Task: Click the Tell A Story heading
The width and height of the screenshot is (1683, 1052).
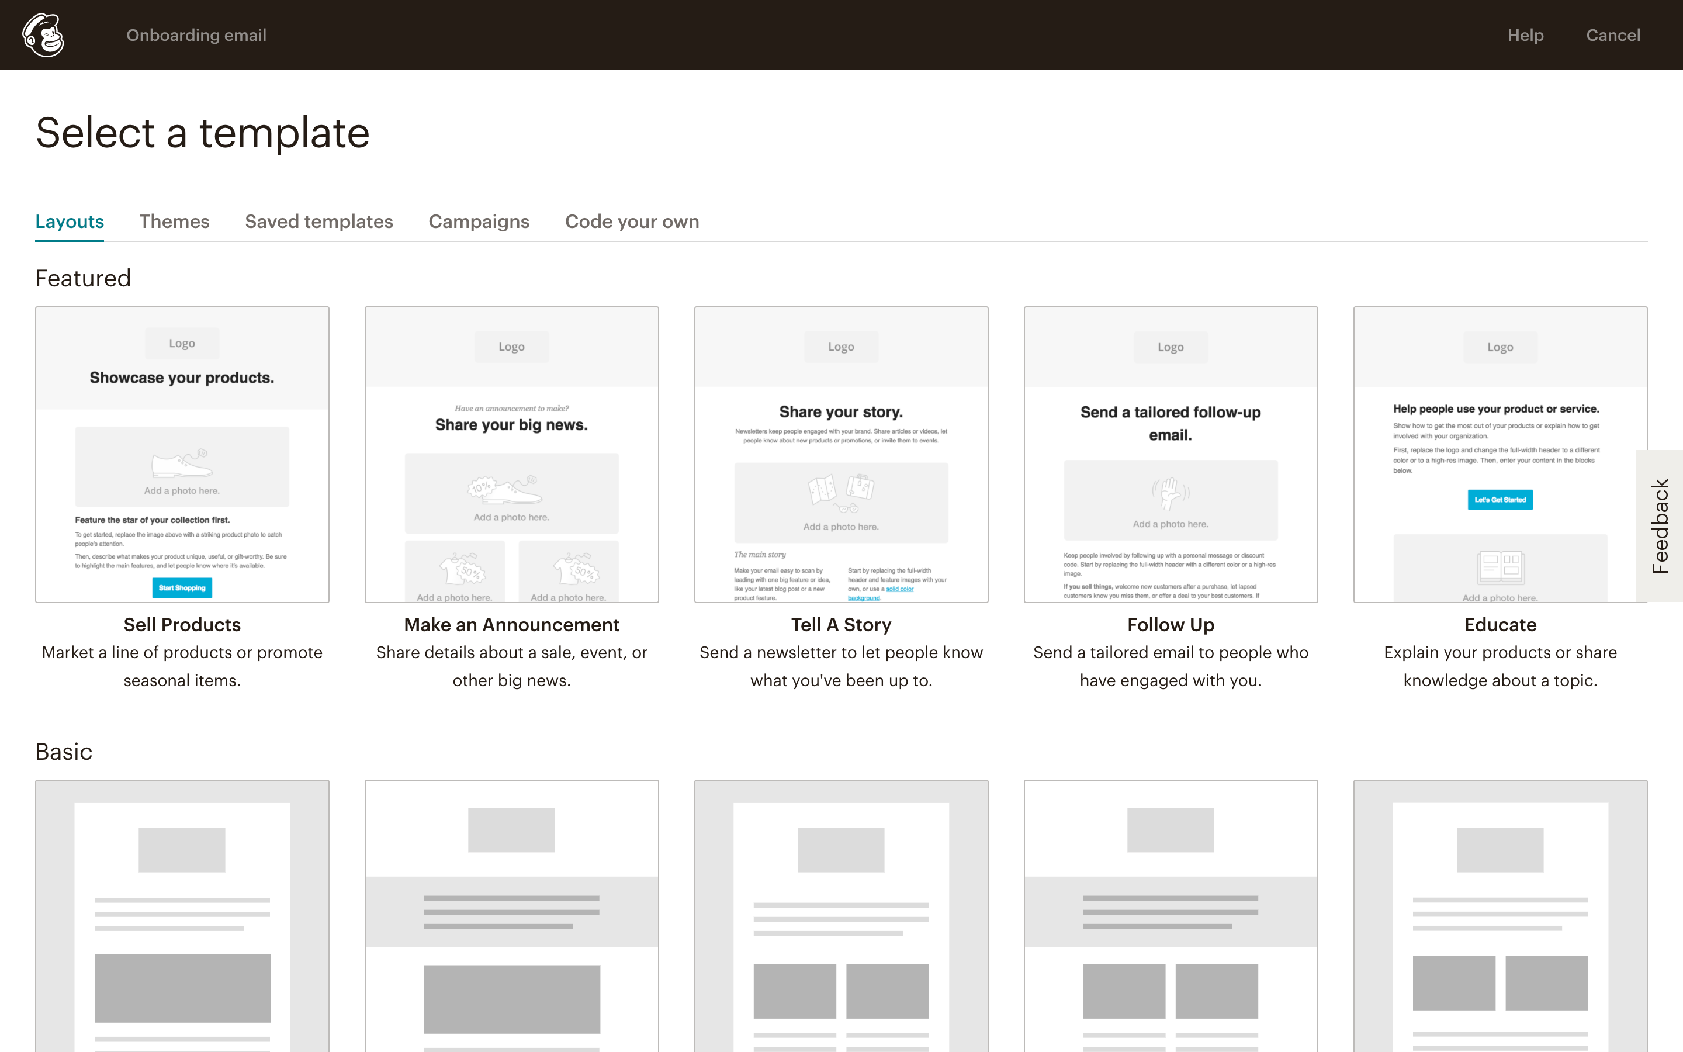Action: click(841, 624)
